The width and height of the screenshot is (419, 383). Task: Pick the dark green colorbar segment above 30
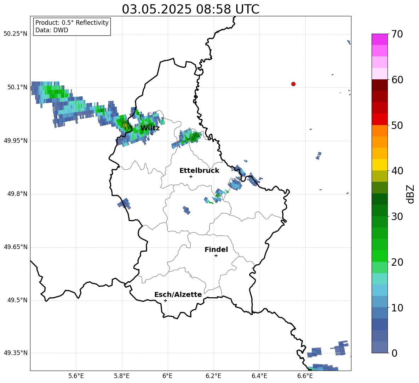[x=379, y=210]
